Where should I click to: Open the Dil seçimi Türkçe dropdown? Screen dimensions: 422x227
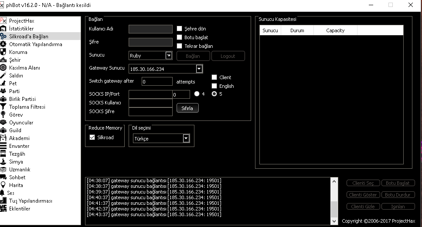(x=186, y=139)
